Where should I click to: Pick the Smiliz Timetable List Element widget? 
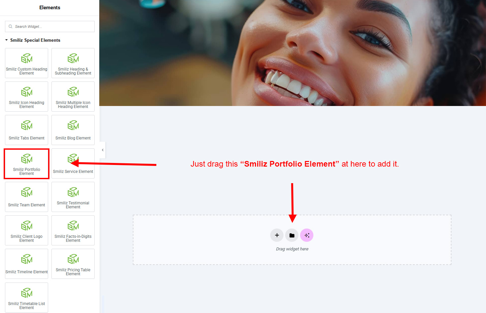point(27,297)
